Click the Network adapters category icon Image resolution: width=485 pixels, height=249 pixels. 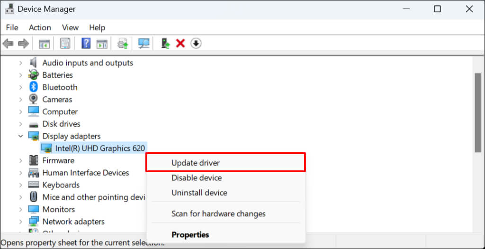click(x=34, y=221)
